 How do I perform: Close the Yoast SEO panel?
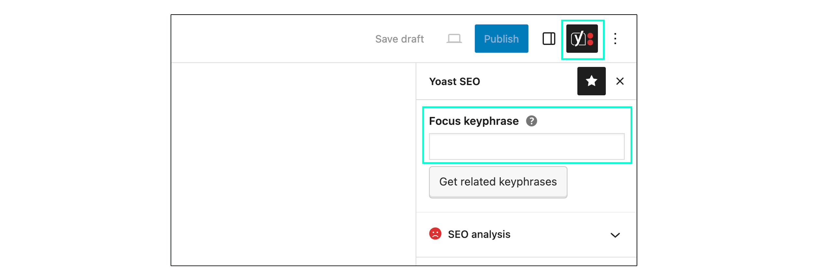pyautogui.click(x=620, y=81)
